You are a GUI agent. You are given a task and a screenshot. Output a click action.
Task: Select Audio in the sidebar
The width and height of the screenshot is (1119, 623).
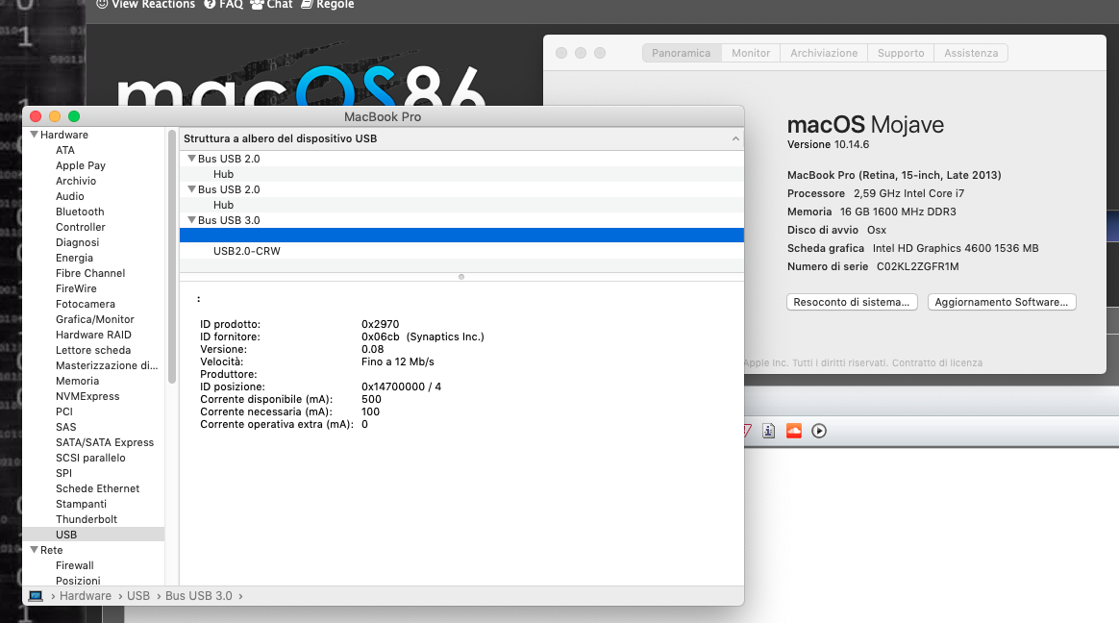70,196
